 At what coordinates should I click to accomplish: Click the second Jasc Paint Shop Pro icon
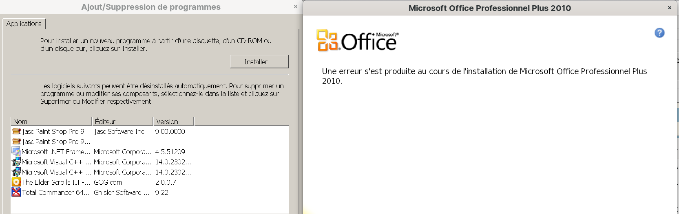(16, 142)
